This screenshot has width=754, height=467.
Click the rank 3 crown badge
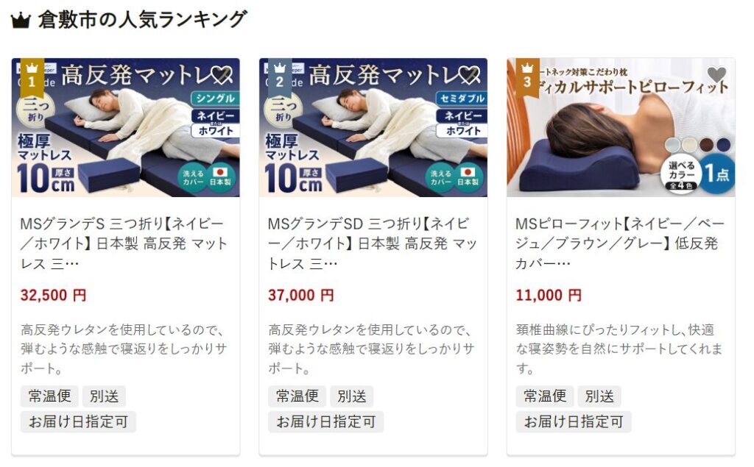pyautogui.click(x=527, y=77)
